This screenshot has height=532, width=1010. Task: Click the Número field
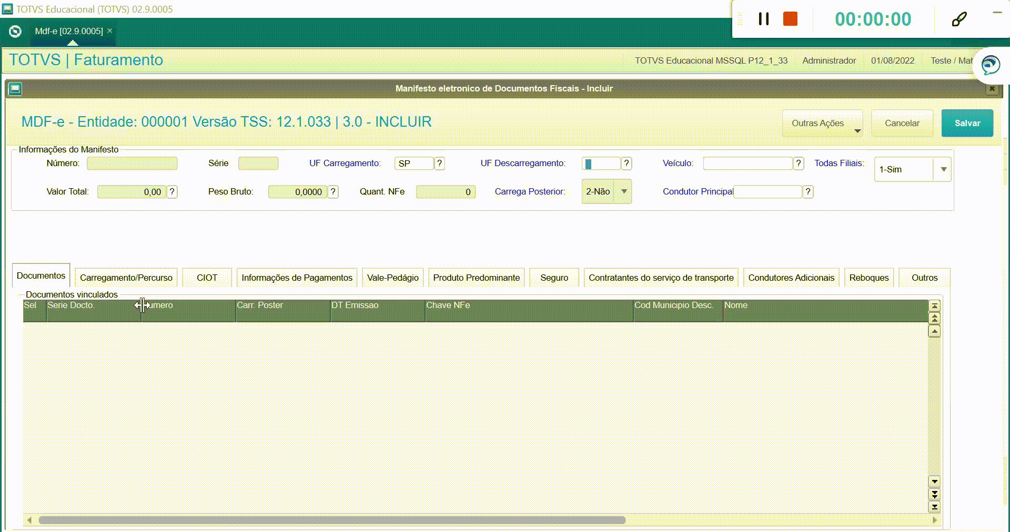pos(132,163)
